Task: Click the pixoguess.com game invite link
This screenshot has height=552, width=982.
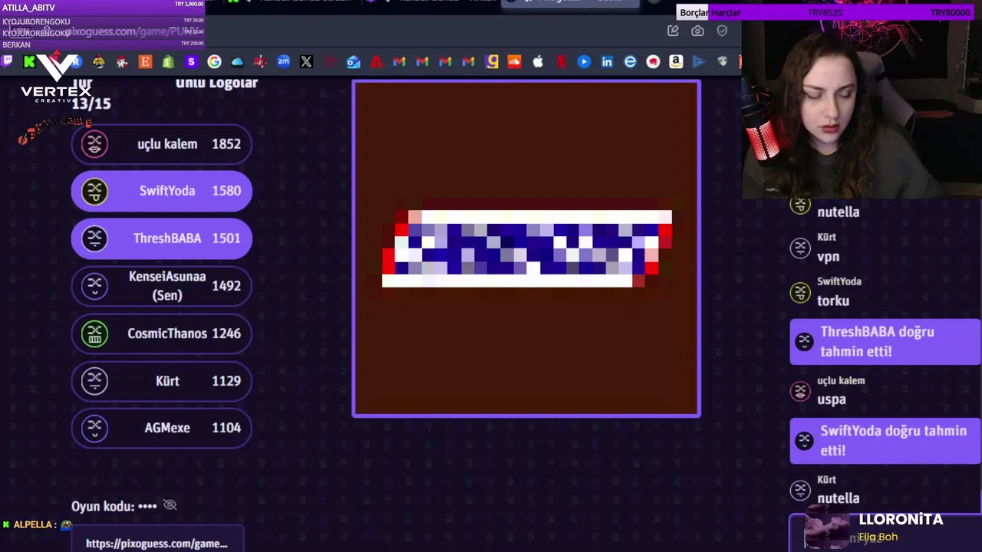Action: point(157,544)
